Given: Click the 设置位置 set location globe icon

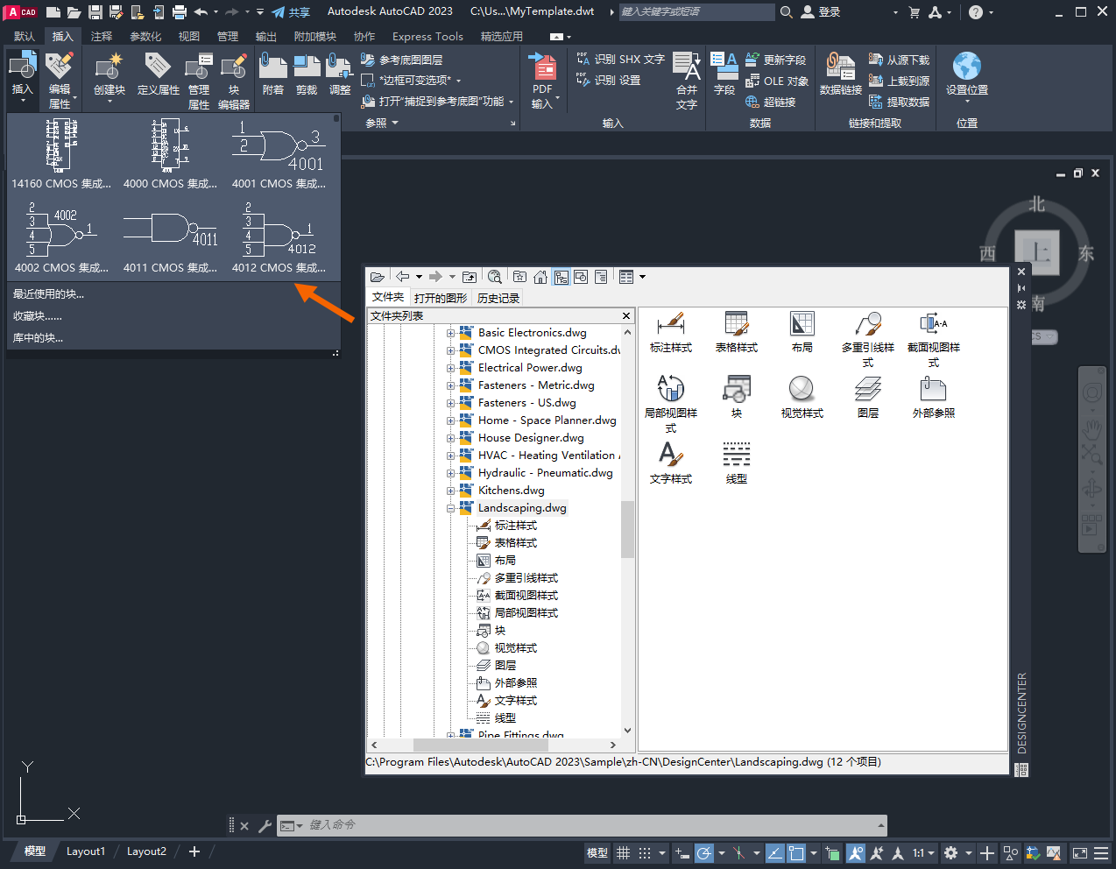Looking at the screenshot, I should click(x=966, y=67).
